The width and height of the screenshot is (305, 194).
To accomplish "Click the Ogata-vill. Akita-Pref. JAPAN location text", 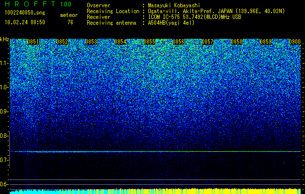I will point(190,11).
